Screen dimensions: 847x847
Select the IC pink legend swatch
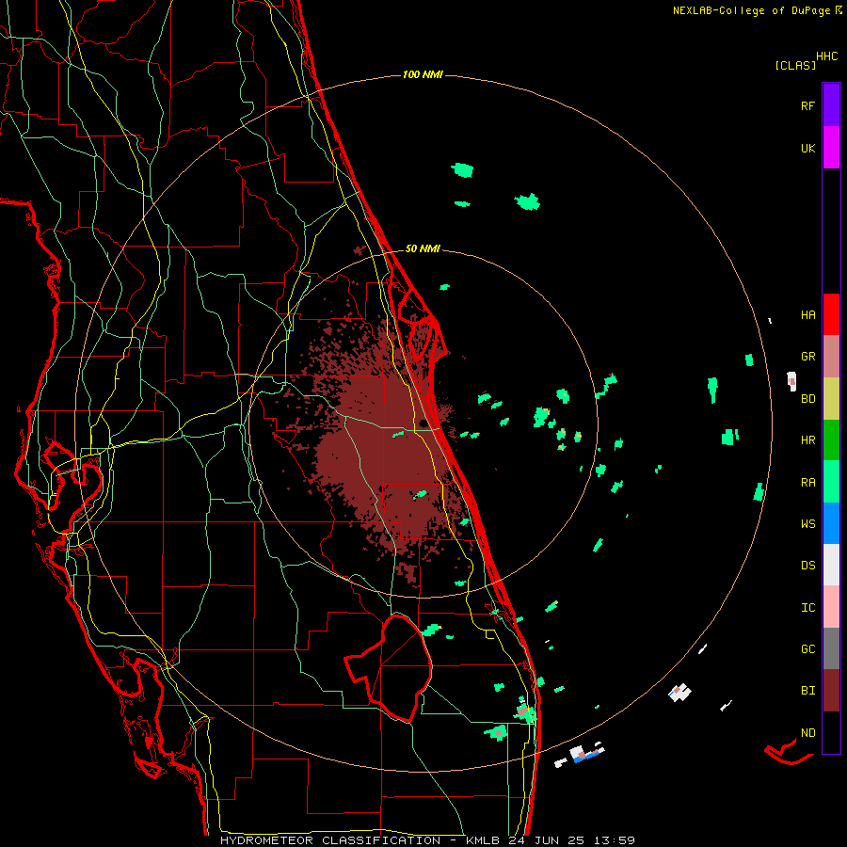[831, 607]
